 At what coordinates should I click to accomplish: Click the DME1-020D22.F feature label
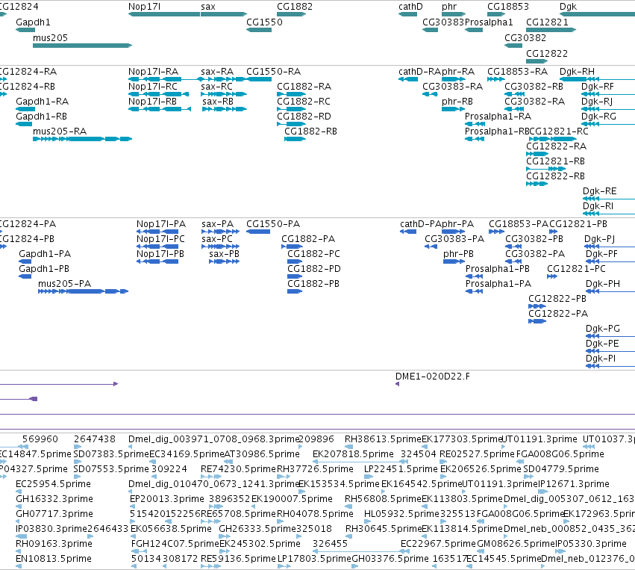coord(433,377)
